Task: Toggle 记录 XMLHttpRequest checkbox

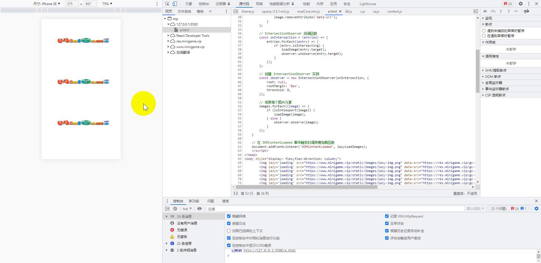Action: tap(387, 216)
